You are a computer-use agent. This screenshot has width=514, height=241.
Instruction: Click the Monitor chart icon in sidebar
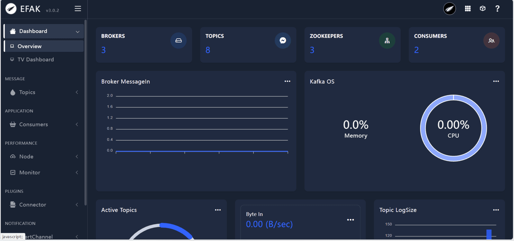click(x=13, y=173)
